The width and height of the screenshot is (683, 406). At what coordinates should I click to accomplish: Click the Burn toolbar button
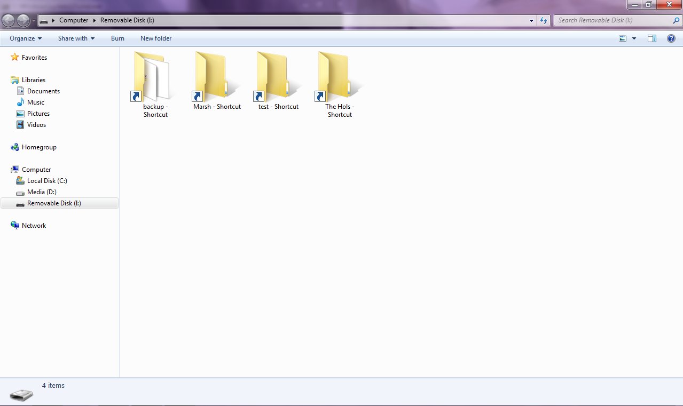click(117, 38)
